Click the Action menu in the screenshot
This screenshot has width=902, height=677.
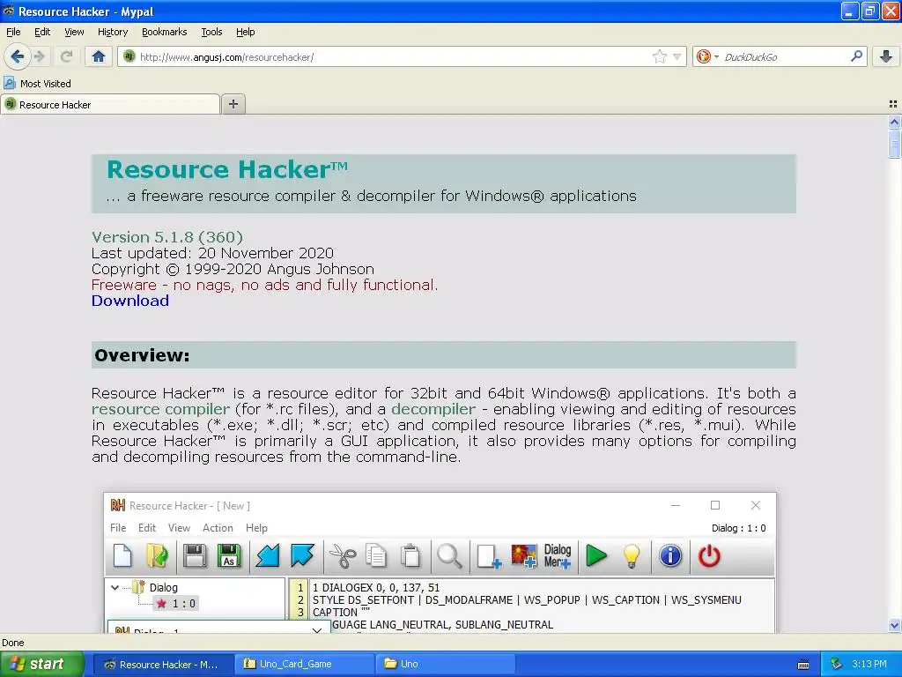(218, 528)
